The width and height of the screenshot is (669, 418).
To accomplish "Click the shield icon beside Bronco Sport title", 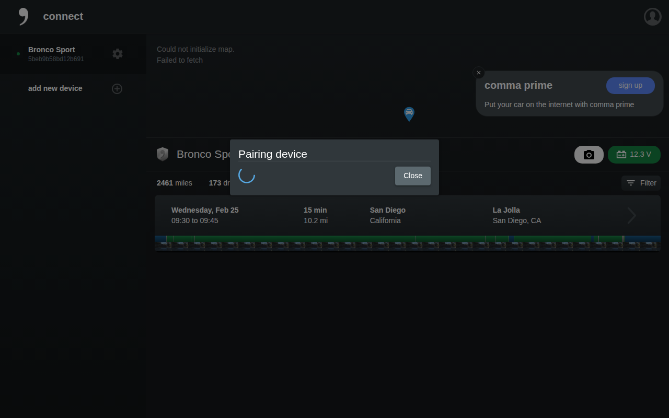I will click(163, 154).
